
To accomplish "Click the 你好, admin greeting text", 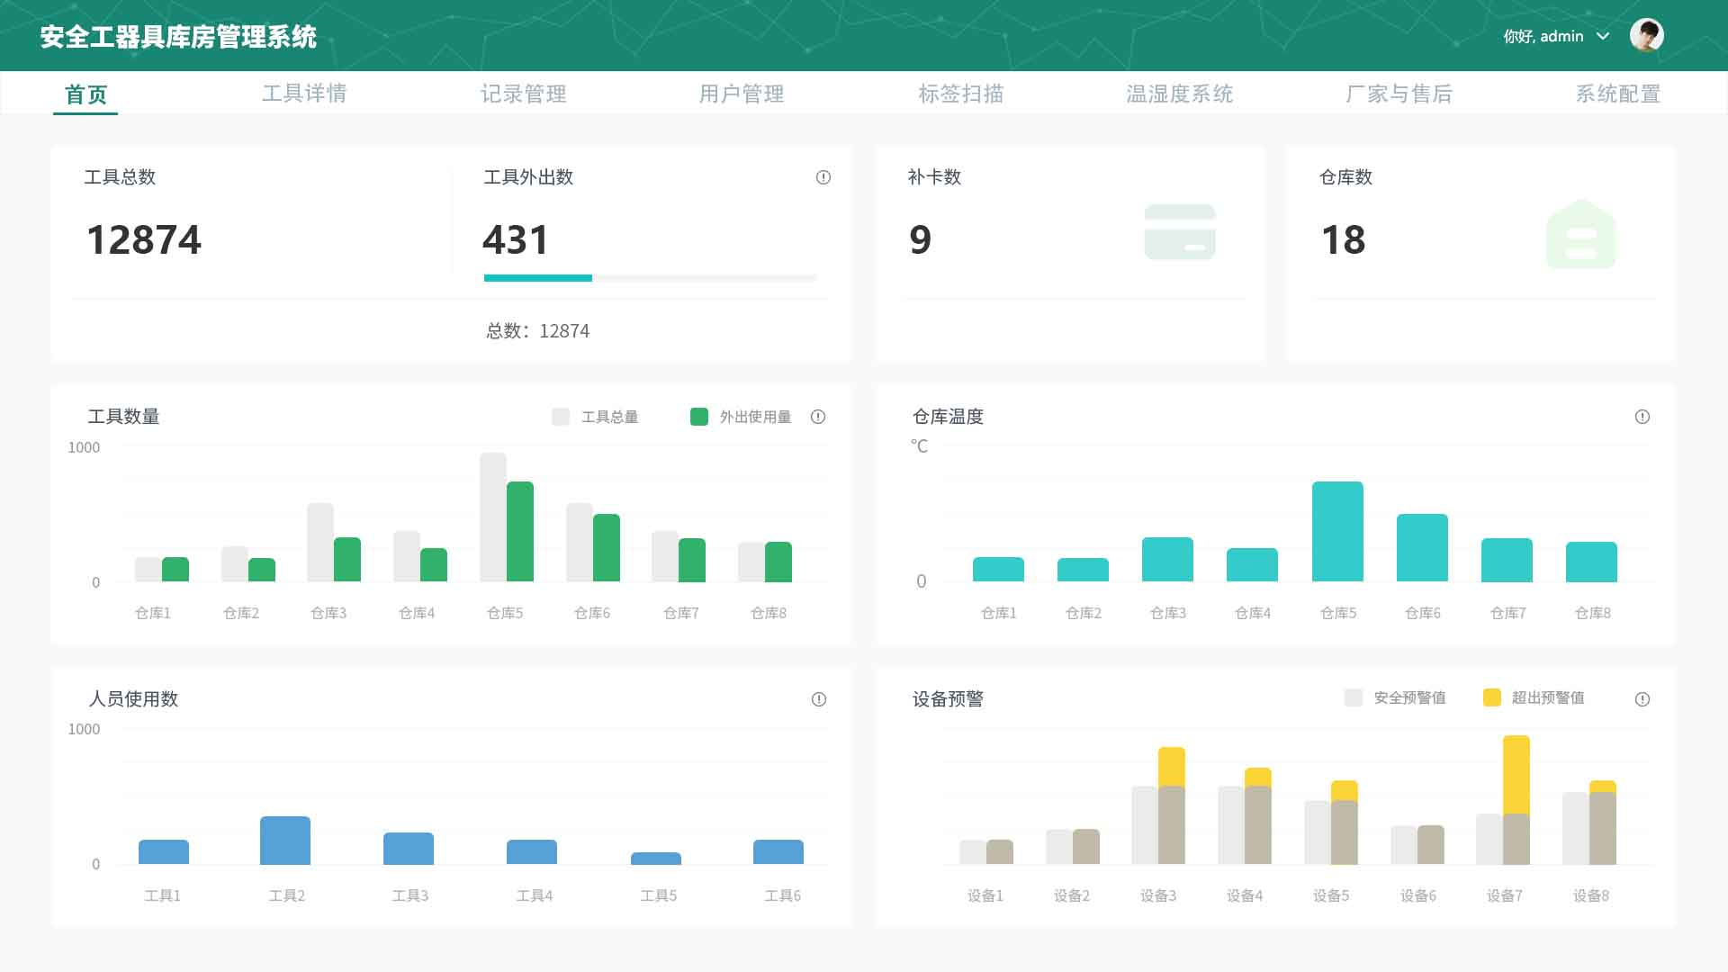I will click(1543, 36).
